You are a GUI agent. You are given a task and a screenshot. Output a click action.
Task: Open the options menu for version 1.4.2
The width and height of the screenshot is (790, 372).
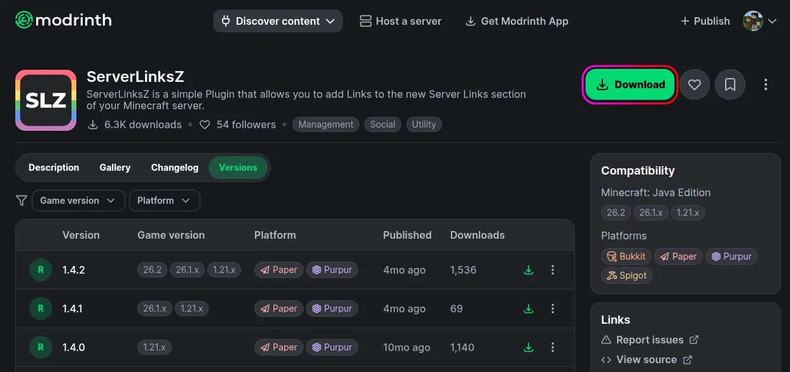click(552, 270)
